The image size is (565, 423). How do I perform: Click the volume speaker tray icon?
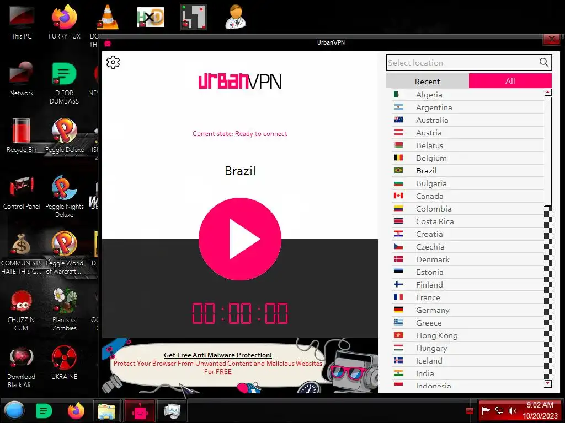512,410
